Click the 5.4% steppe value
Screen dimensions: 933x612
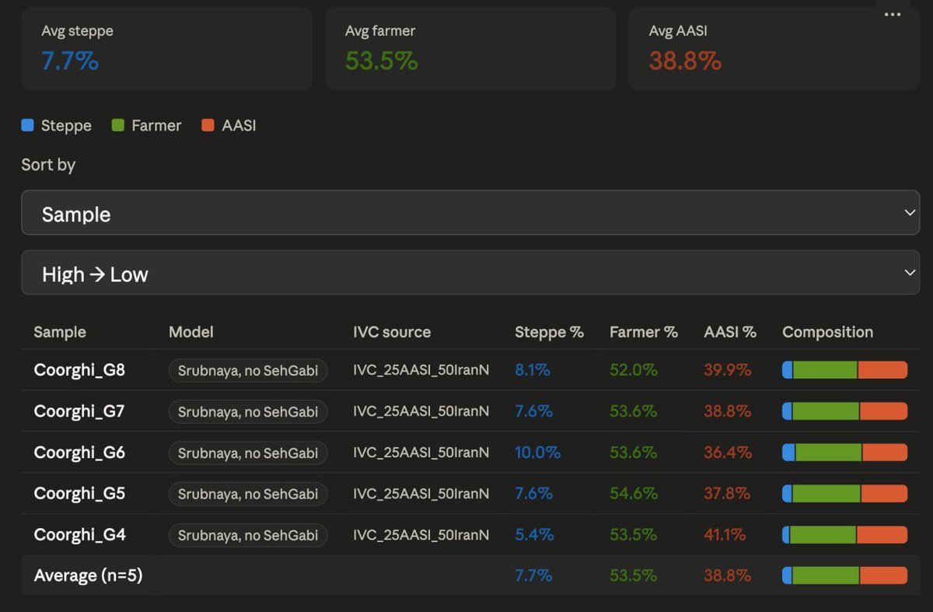tap(534, 535)
